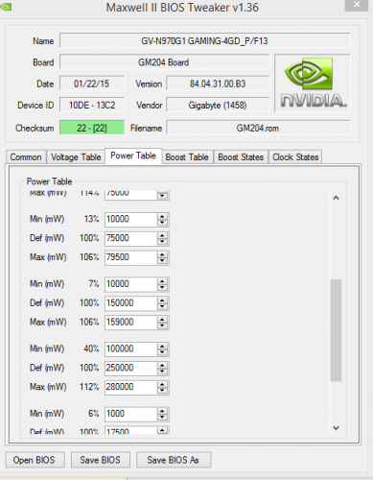Screen dimensions: 373x480
Task: Click the Date field 01/22/15
Action: point(92,84)
